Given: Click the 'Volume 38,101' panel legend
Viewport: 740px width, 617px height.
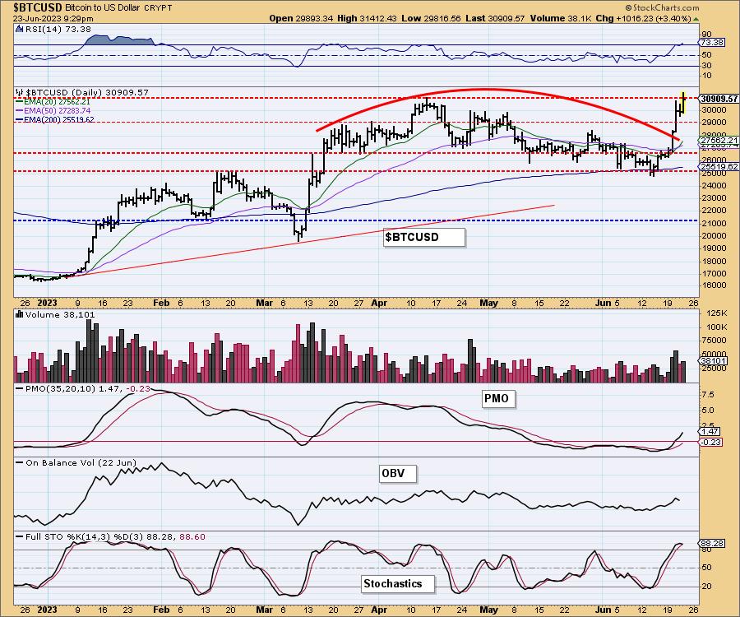Looking at the screenshot, I should tap(60, 314).
